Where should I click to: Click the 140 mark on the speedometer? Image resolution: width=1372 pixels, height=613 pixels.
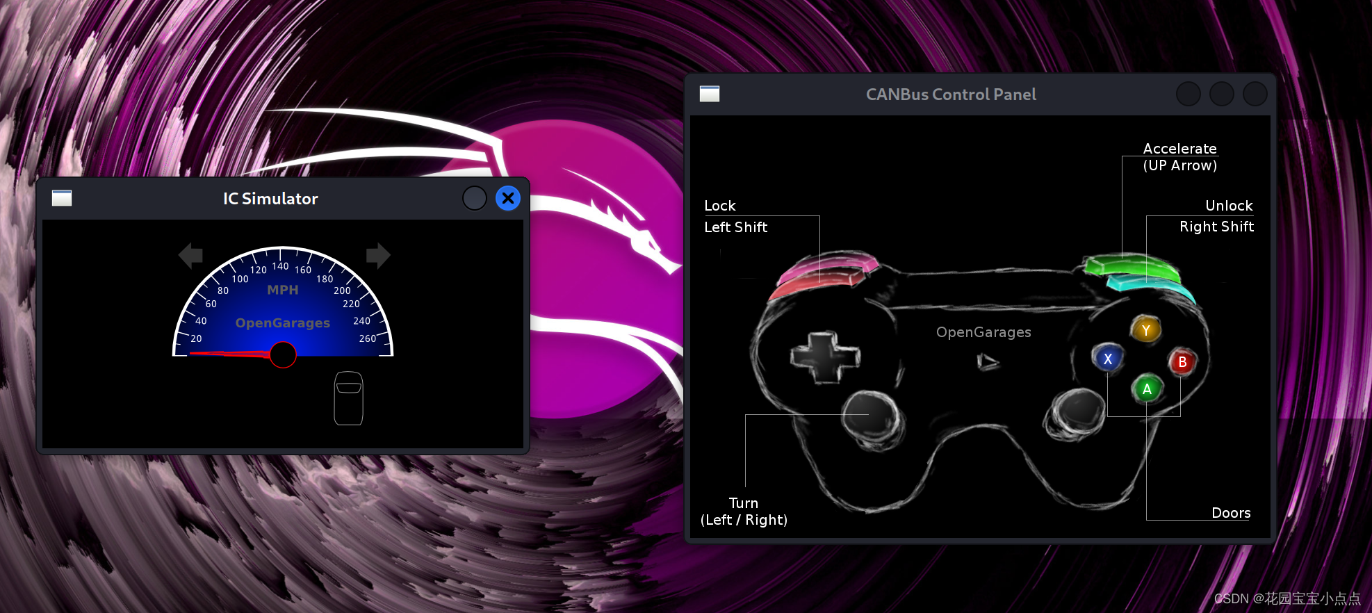click(280, 266)
